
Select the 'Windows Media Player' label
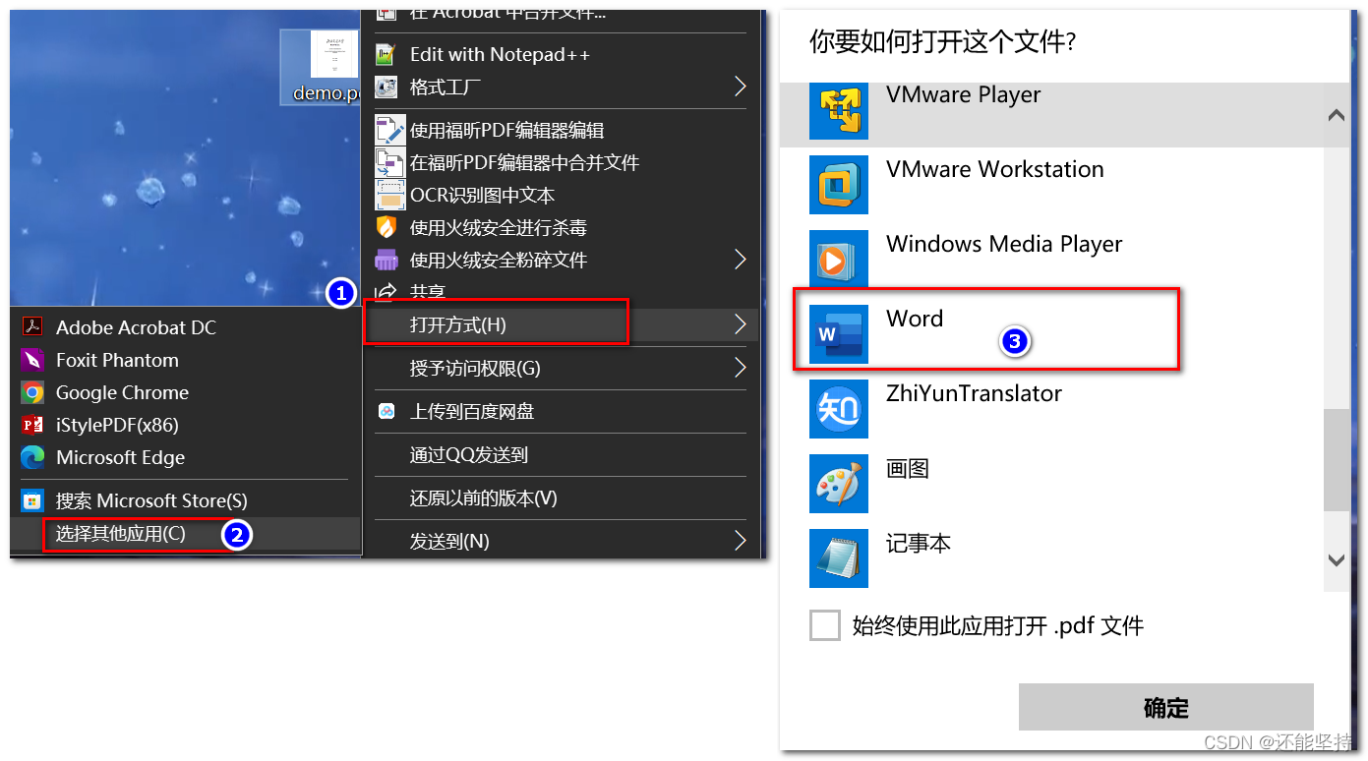[x=1004, y=244]
